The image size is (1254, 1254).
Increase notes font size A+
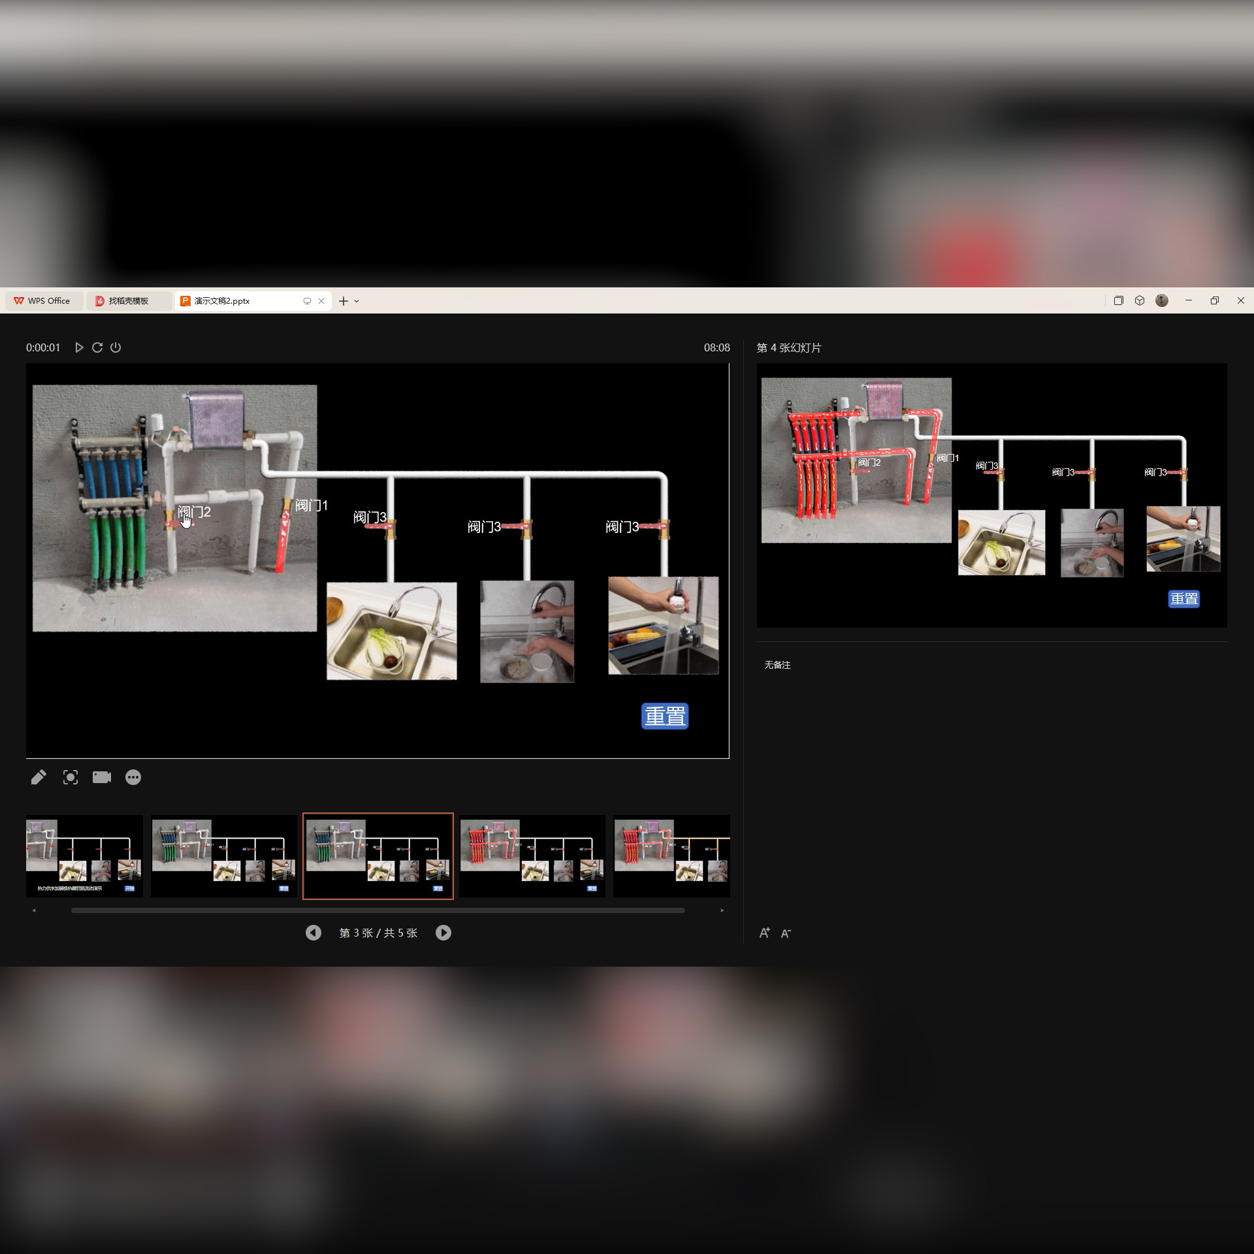764,933
